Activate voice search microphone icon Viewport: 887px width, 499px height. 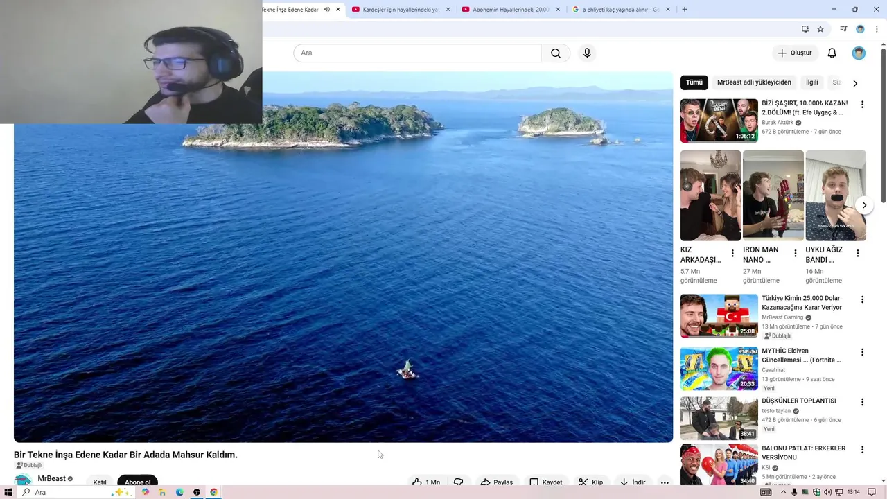pyautogui.click(x=587, y=53)
